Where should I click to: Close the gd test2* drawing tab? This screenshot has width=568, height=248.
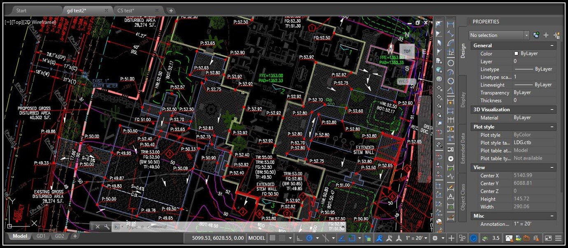click(107, 10)
